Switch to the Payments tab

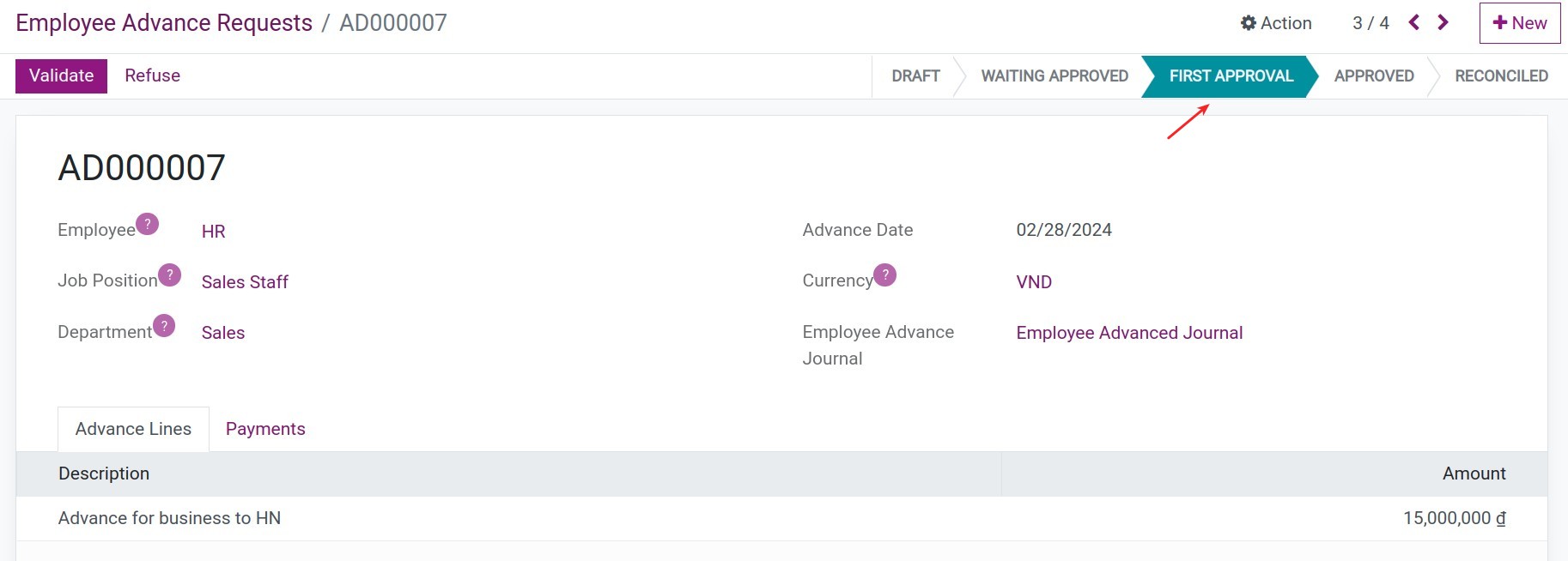point(265,429)
